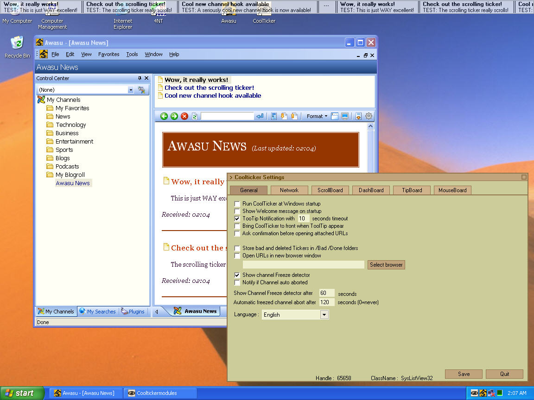Click the blue page layout icon left of Format
This screenshot has height=400, width=534.
tap(274, 116)
